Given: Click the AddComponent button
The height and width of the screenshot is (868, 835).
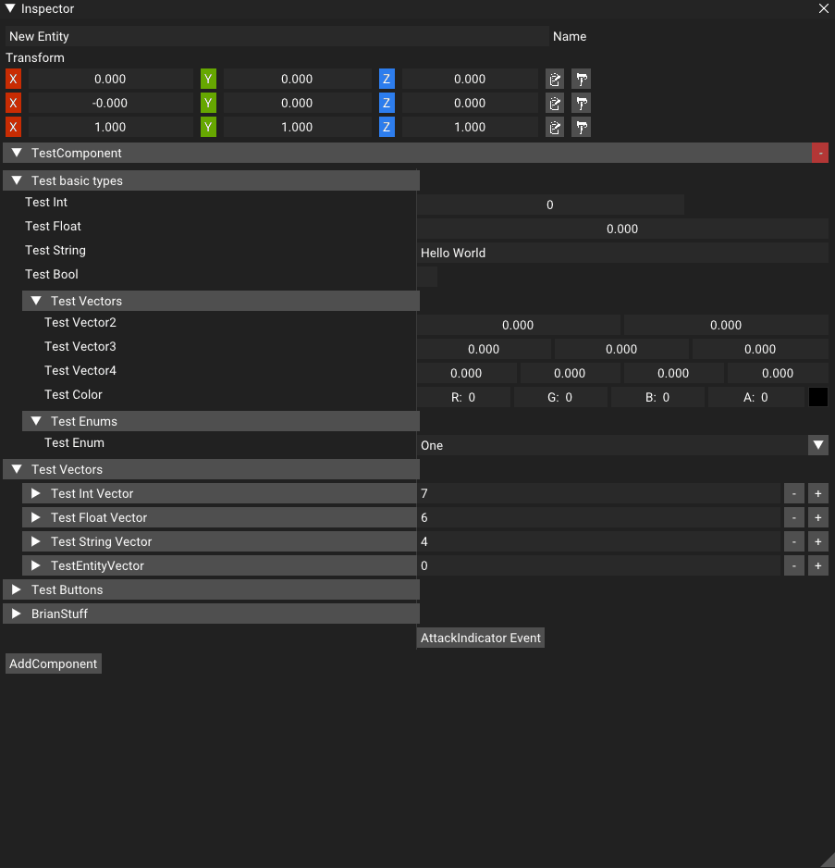Looking at the screenshot, I should pyautogui.click(x=53, y=663).
